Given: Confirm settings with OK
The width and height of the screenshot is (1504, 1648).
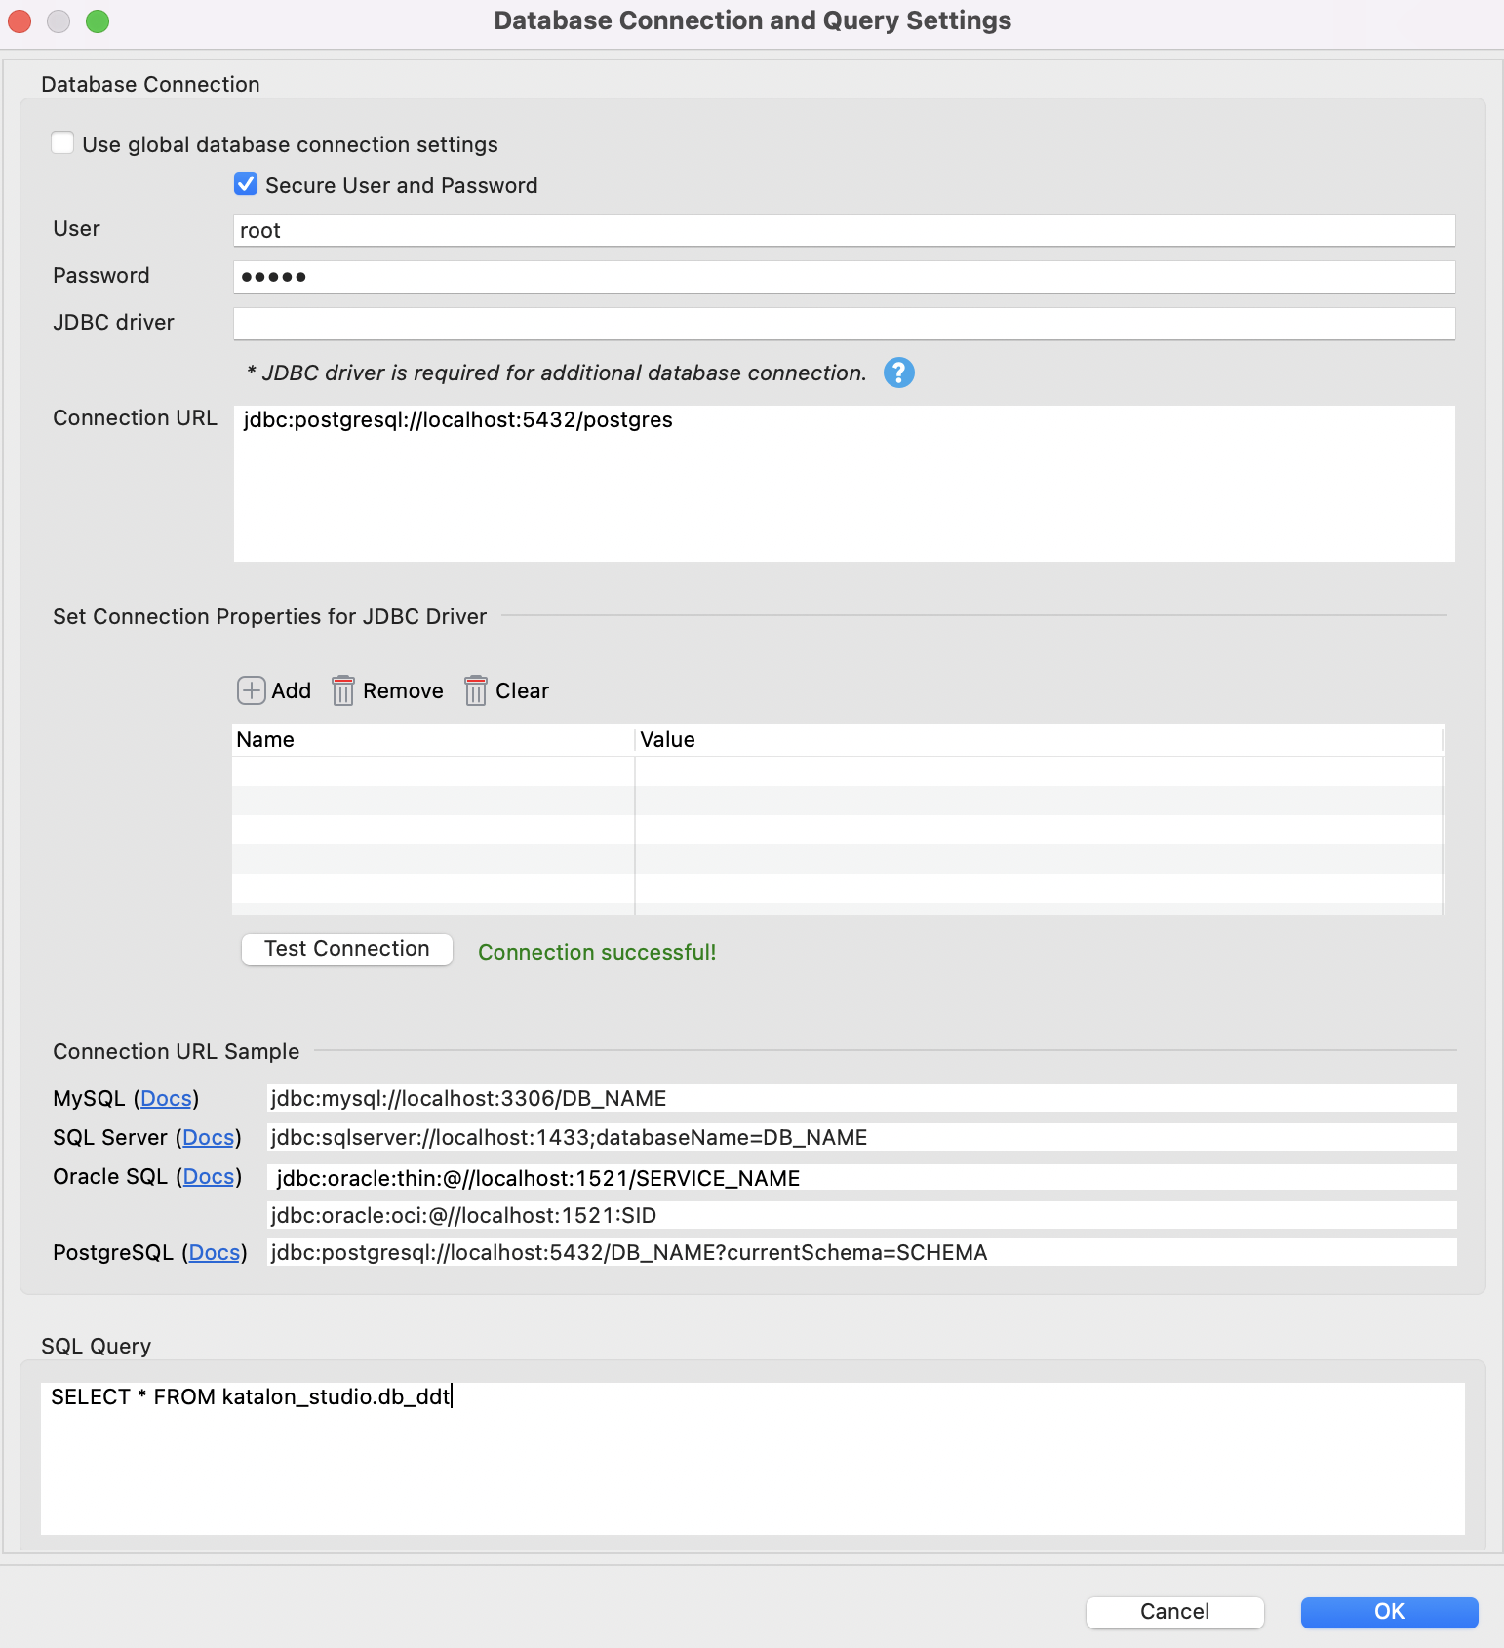Looking at the screenshot, I should pyautogui.click(x=1389, y=1612).
